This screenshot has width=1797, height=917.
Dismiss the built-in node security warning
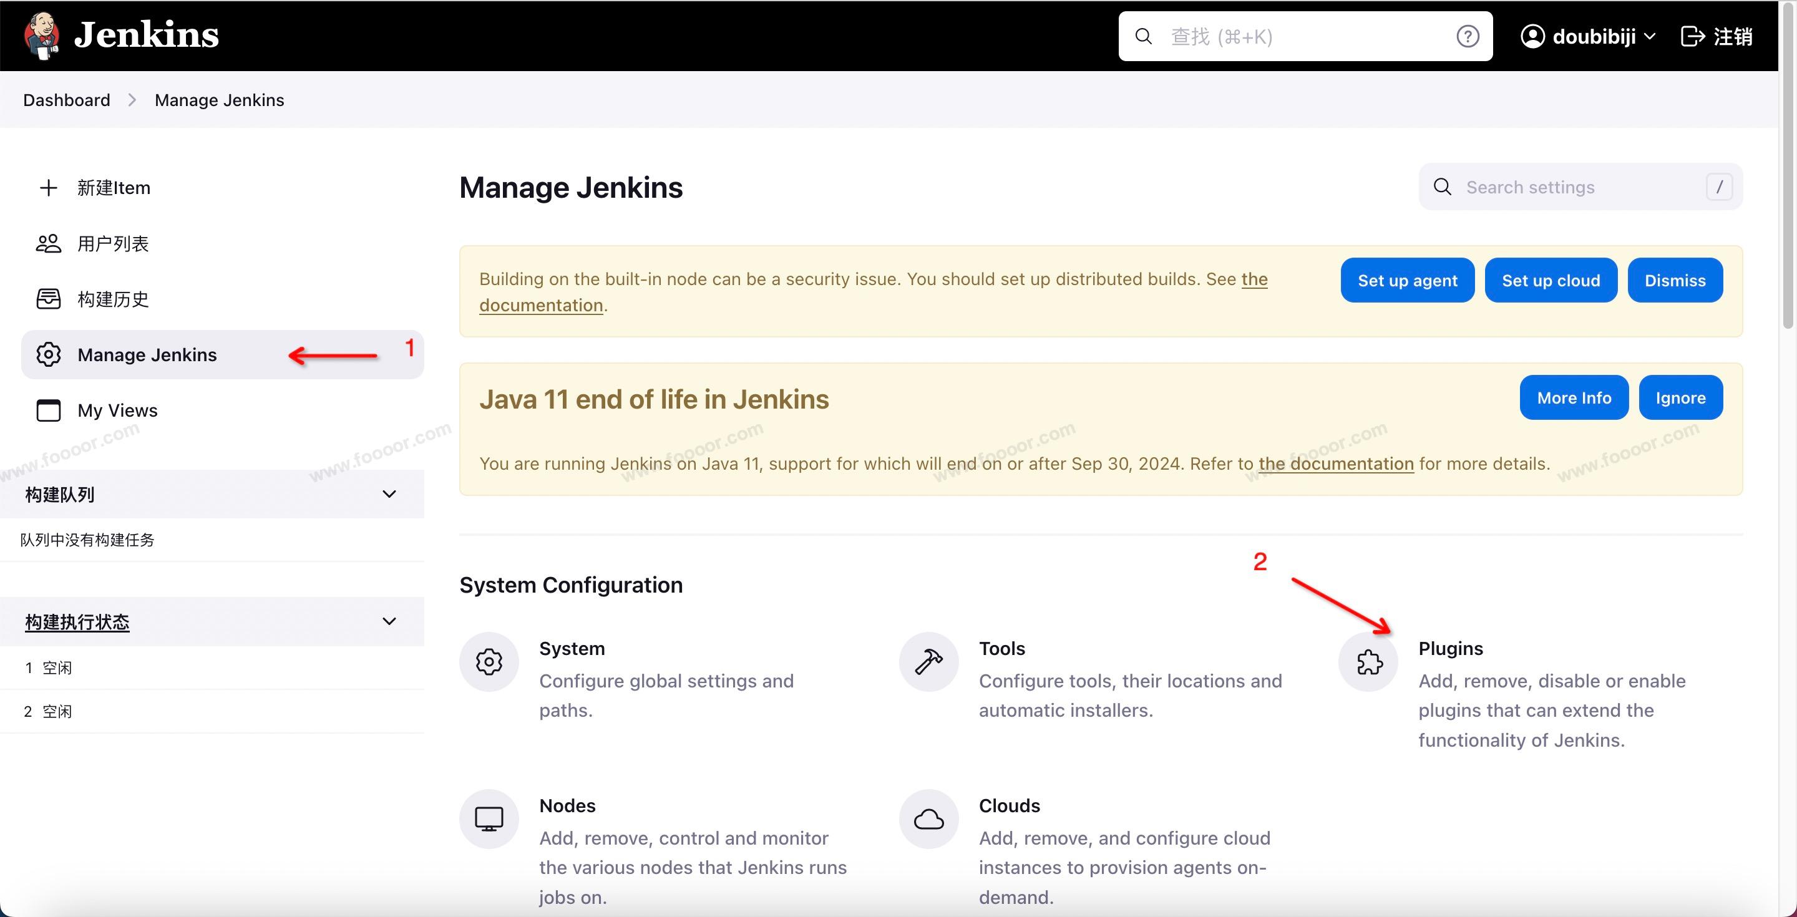pos(1674,280)
